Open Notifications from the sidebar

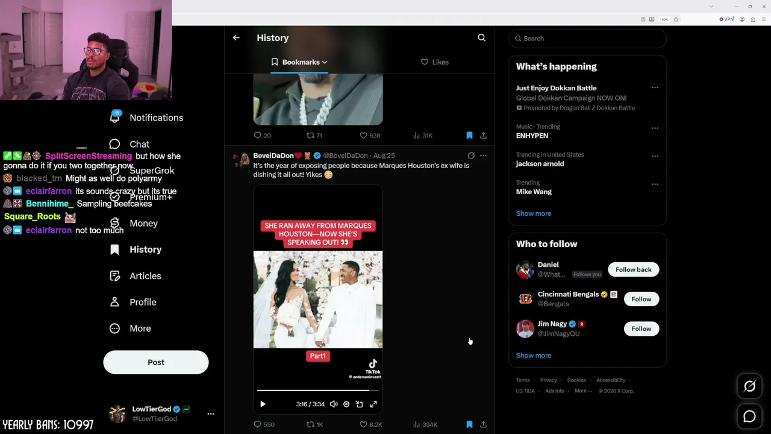click(146, 118)
